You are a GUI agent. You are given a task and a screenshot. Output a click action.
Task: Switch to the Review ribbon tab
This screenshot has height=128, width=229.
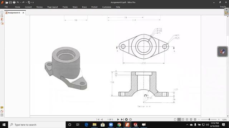[39, 7]
